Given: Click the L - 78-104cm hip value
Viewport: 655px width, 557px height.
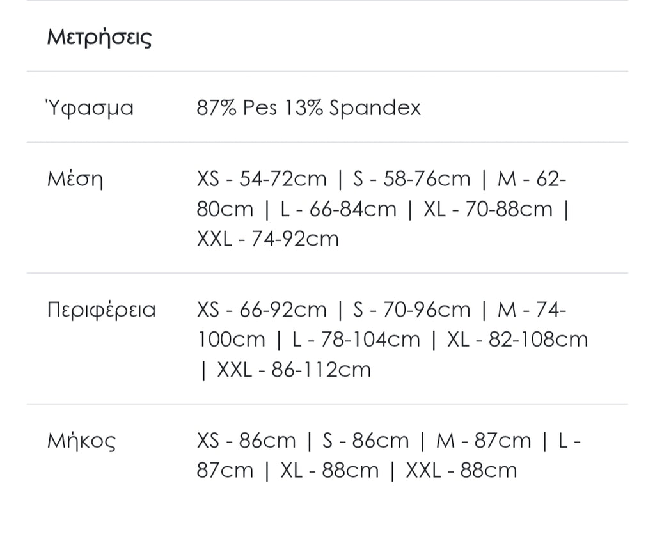Looking at the screenshot, I should [x=356, y=340].
